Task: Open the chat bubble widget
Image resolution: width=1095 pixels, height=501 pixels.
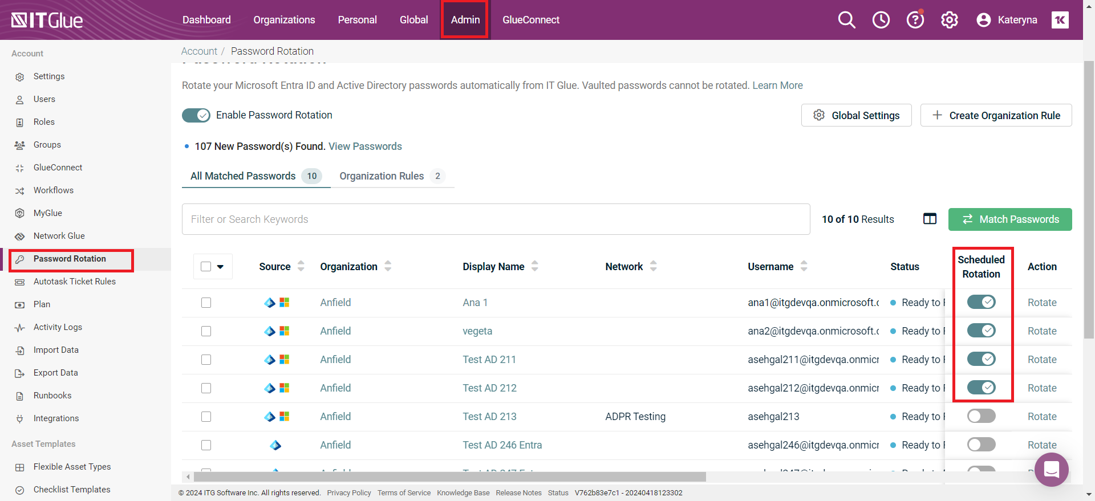Action: click(x=1051, y=470)
